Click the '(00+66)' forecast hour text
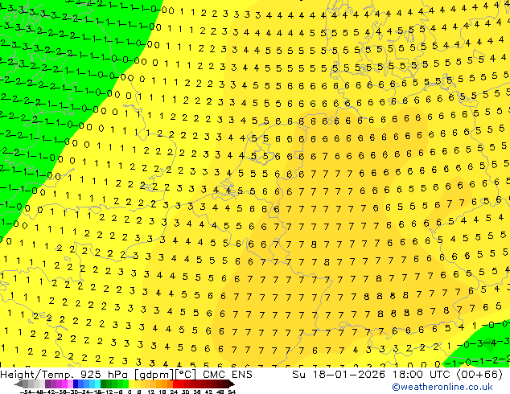This screenshot has width=510, height=394. coord(479,375)
